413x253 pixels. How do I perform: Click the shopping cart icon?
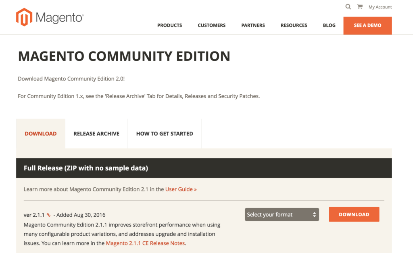(360, 6)
